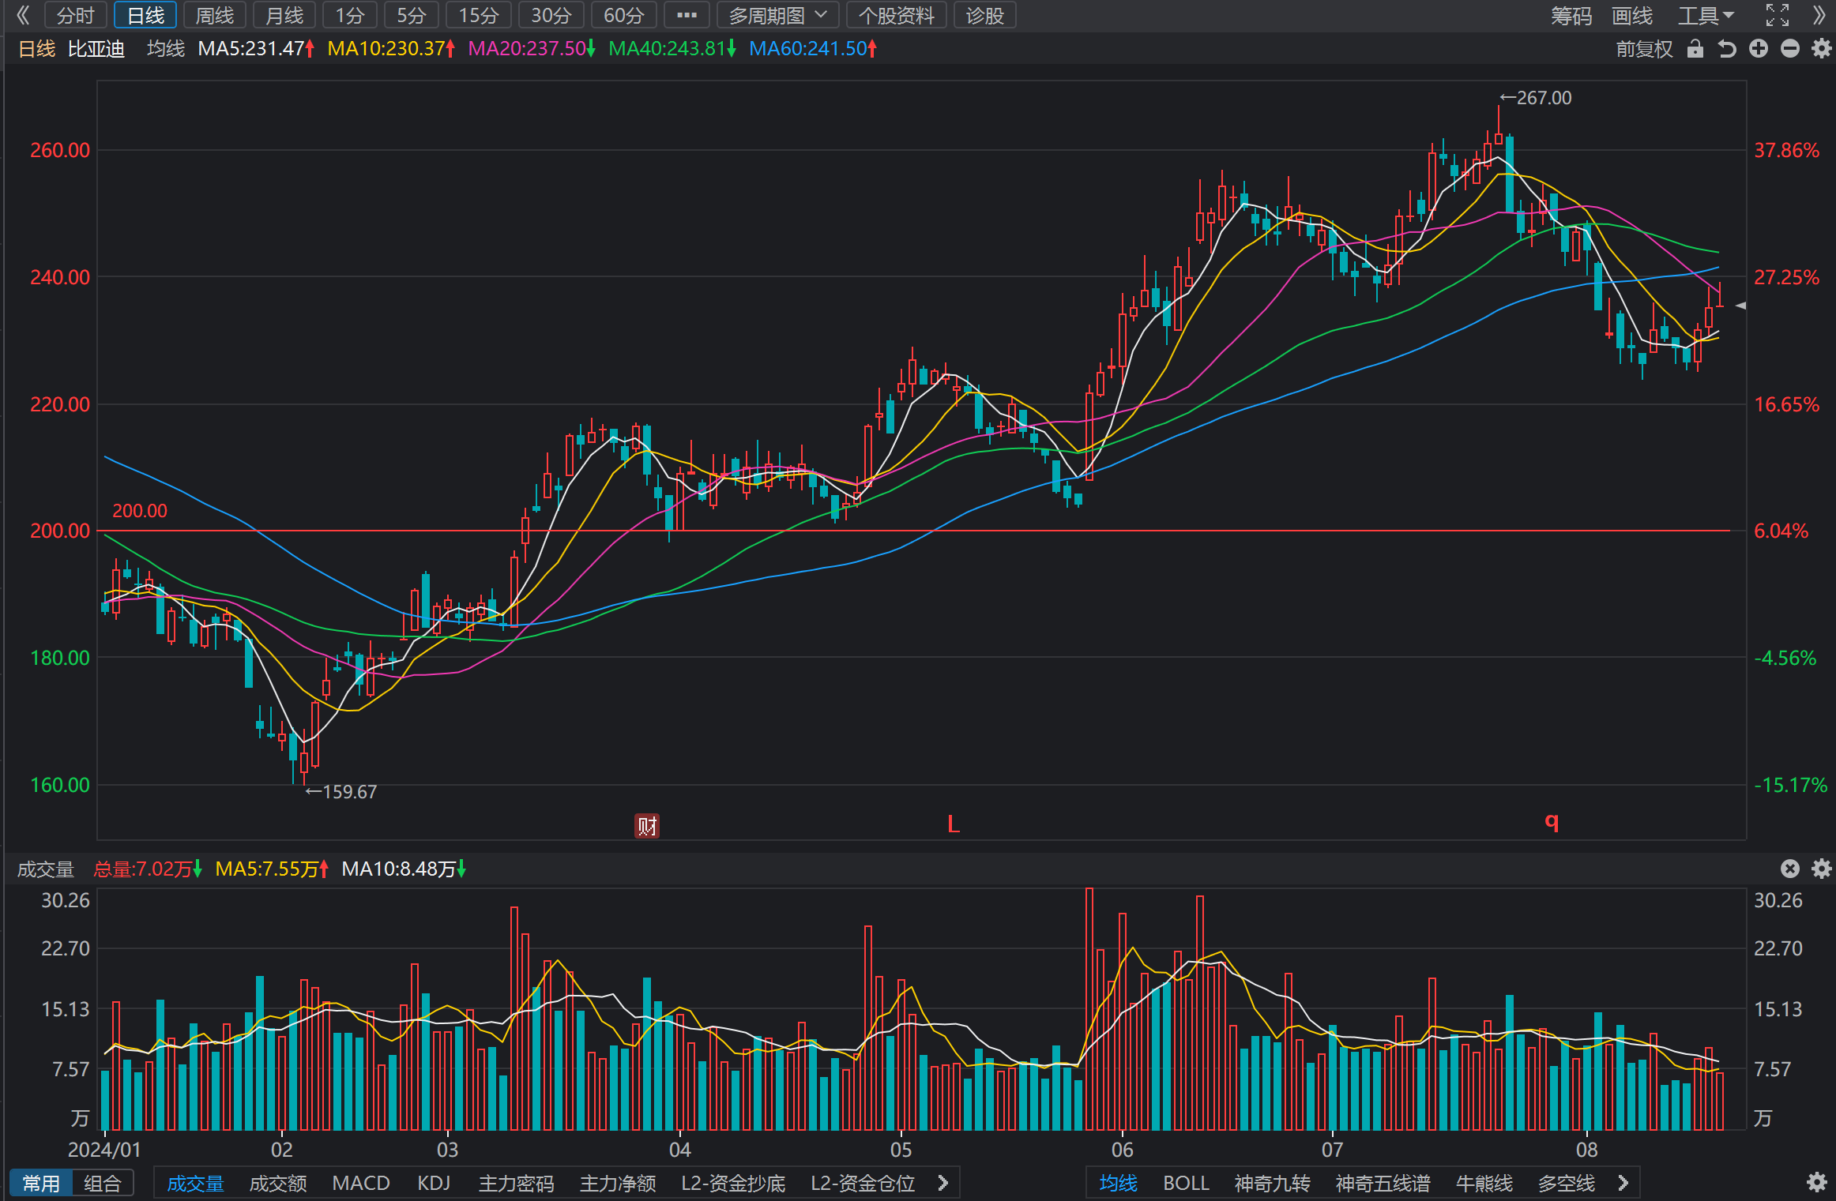Click the 267.00 high price label
Image resolution: width=1836 pixels, height=1201 pixels.
pos(1536,98)
